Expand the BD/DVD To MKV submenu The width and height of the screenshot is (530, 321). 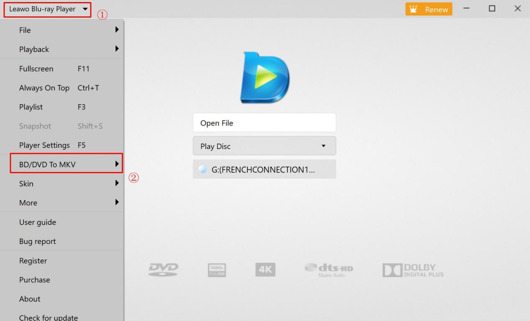coord(67,164)
